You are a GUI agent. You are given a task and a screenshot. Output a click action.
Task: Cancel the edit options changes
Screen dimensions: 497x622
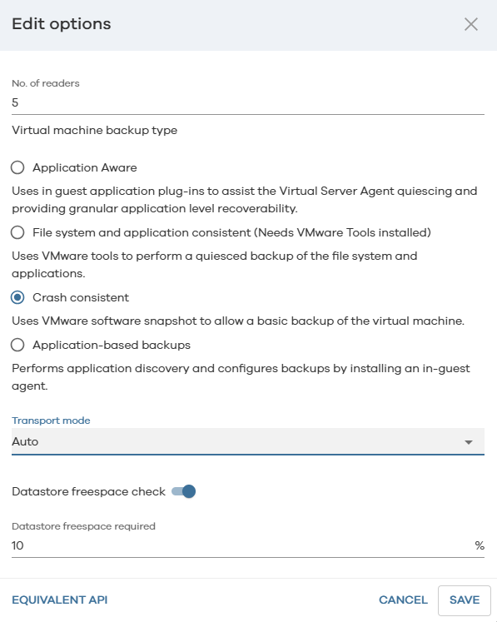click(x=403, y=600)
